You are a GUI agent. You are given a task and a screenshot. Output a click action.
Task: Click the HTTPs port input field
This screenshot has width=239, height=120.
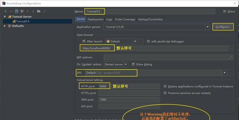click(129, 93)
